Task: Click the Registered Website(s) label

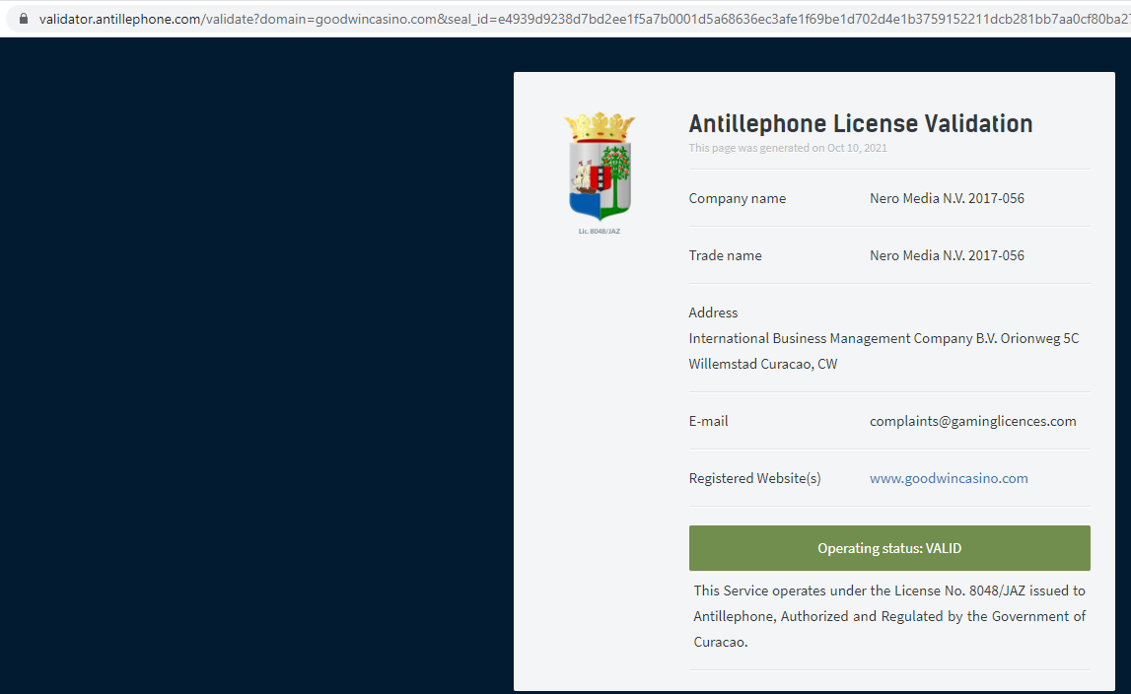Action: point(754,478)
